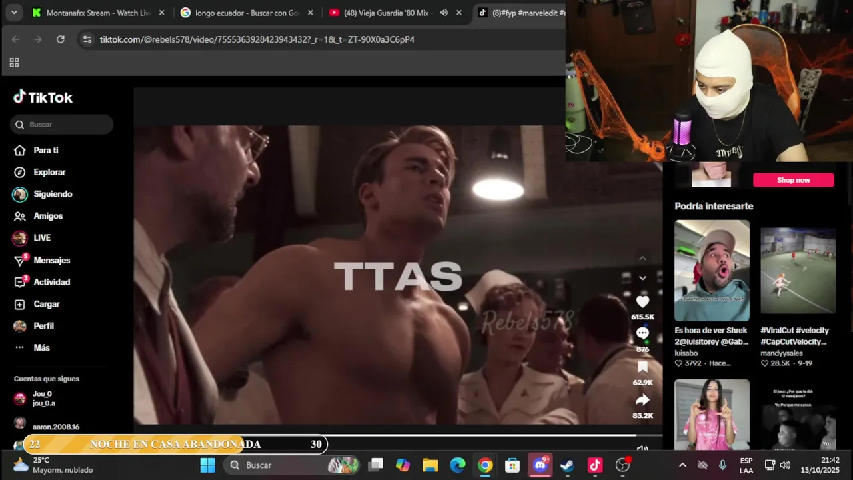This screenshot has width=853, height=480.
Task: Close the Vieja Guardia YouTube tab
Action: pos(458,13)
